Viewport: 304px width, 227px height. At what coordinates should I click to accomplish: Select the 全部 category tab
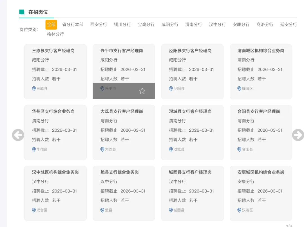(x=51, y=24)
